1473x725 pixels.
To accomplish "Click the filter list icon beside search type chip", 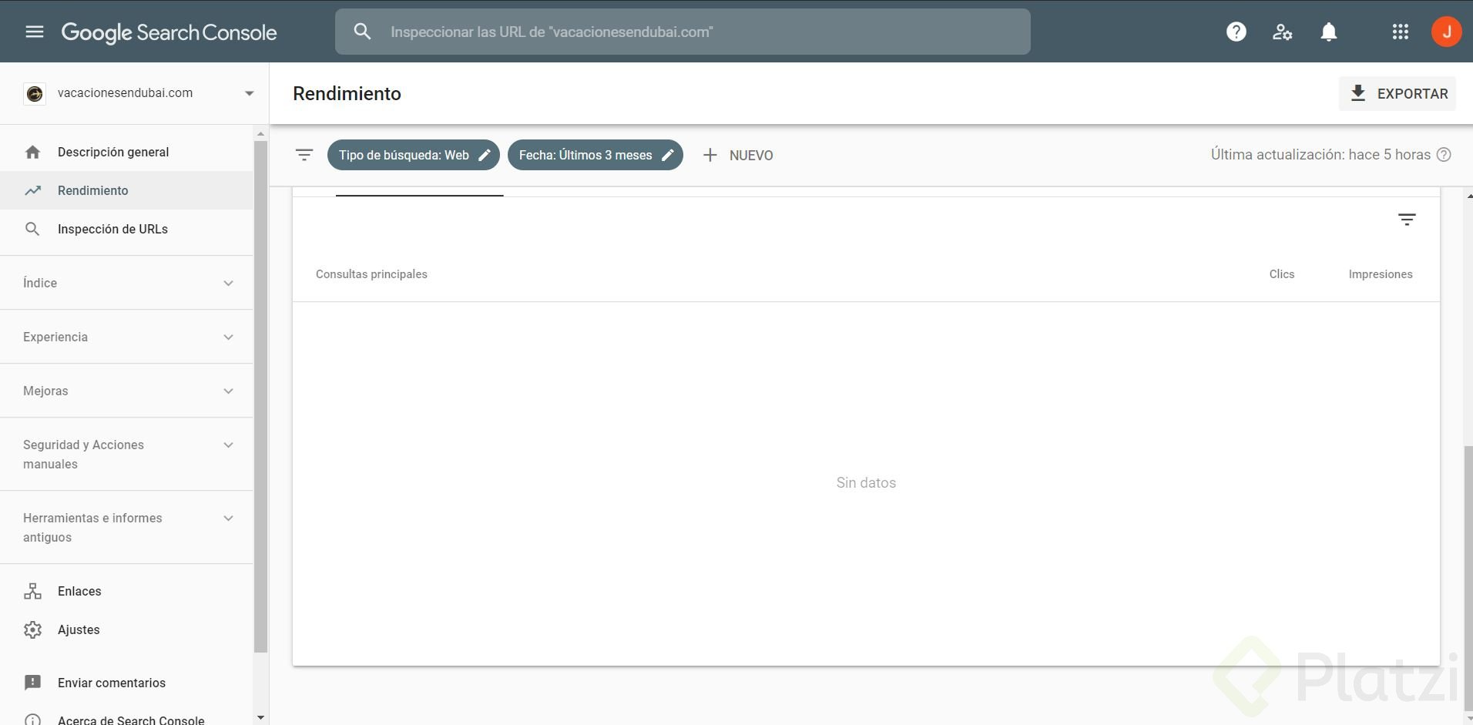I will tap(304, 155).
